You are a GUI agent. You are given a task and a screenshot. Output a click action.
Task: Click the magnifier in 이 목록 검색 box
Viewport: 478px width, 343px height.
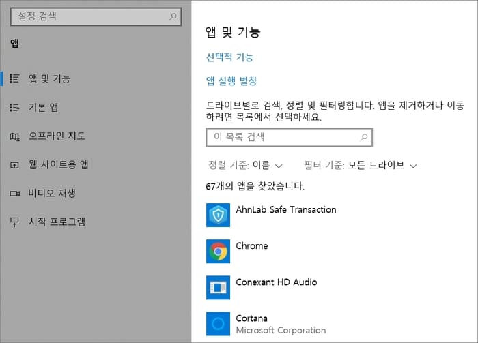364,137
